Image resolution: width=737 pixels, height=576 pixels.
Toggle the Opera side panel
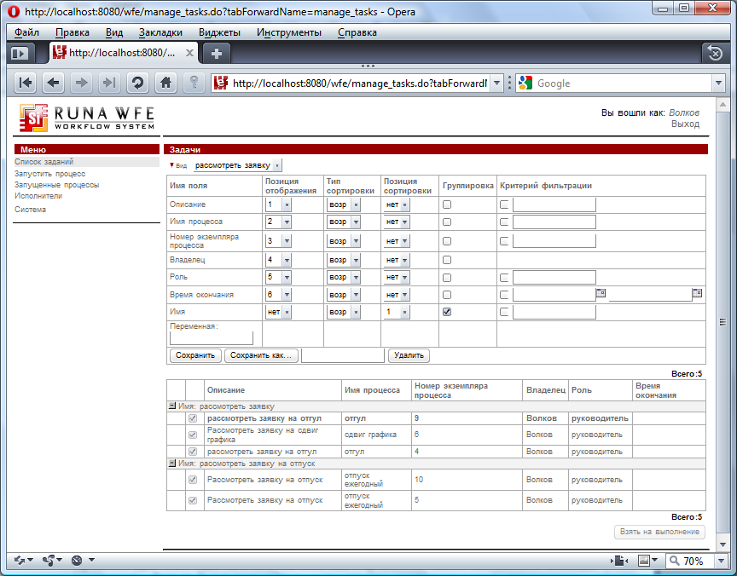20,53
